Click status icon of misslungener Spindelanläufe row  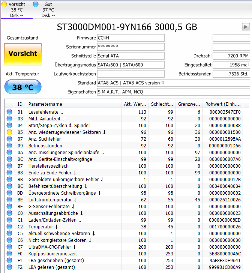point(9,152)
